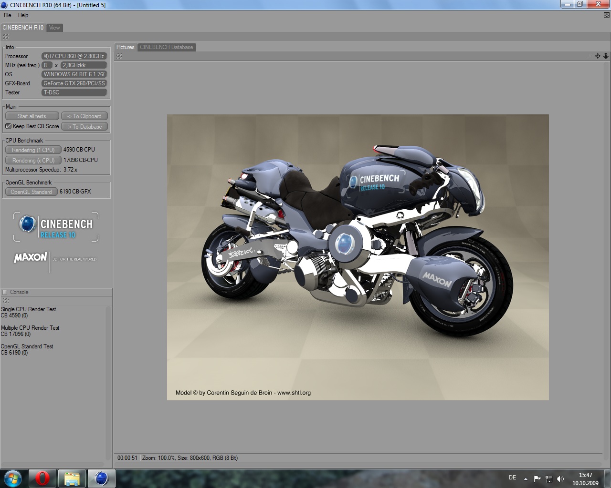Screen dimensions: 611x488
Task: Click the left panel grip handle icon
Action: pos(6,37)
